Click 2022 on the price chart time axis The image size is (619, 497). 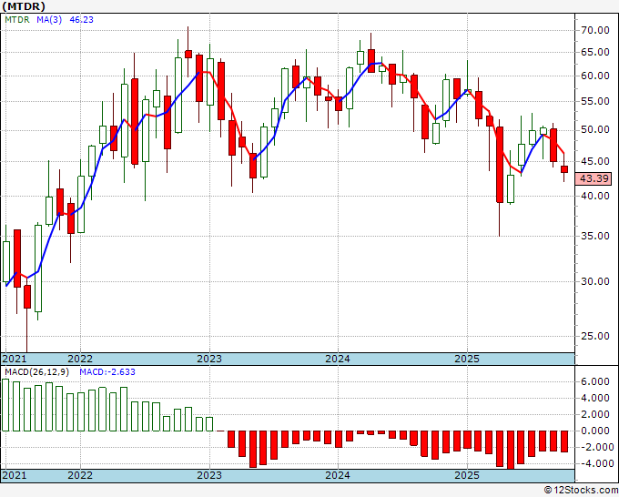pyautogui.click(x=80, y=359)
